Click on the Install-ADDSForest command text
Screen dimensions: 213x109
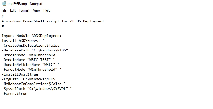[x=21, y=40]
